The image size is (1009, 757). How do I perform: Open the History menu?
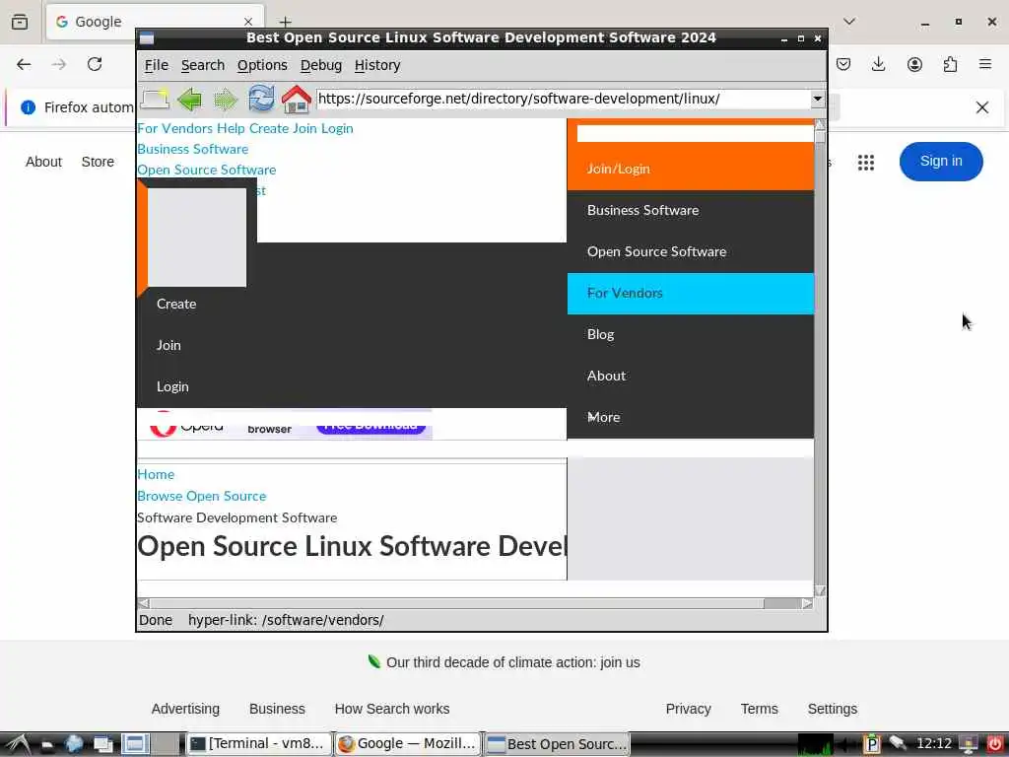tap(377, 65)
